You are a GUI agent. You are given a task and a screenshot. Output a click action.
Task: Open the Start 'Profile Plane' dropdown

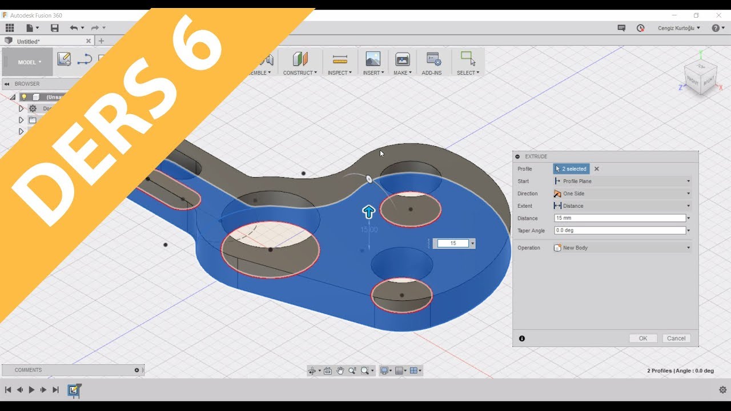(622, 181)
